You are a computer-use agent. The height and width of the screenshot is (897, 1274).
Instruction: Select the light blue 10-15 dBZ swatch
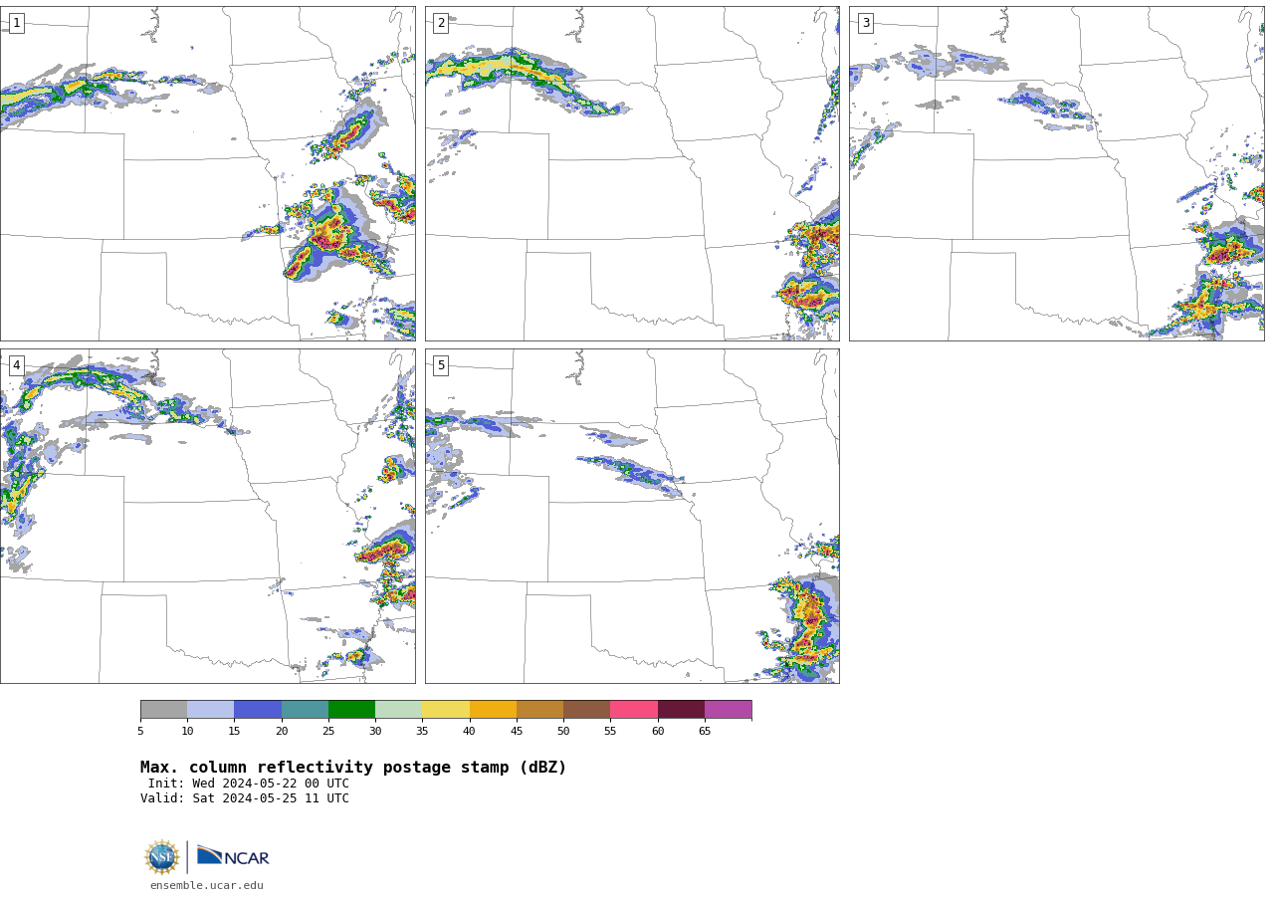(x=211, y=710)
